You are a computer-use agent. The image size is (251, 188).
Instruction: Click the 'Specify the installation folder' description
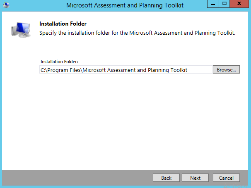137,33
